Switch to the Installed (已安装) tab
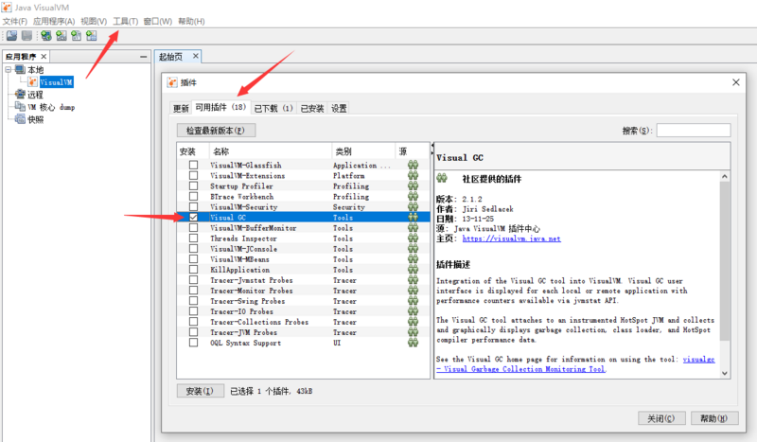Image resolution: width=757 pixels, height=442 pixels. 312,108
